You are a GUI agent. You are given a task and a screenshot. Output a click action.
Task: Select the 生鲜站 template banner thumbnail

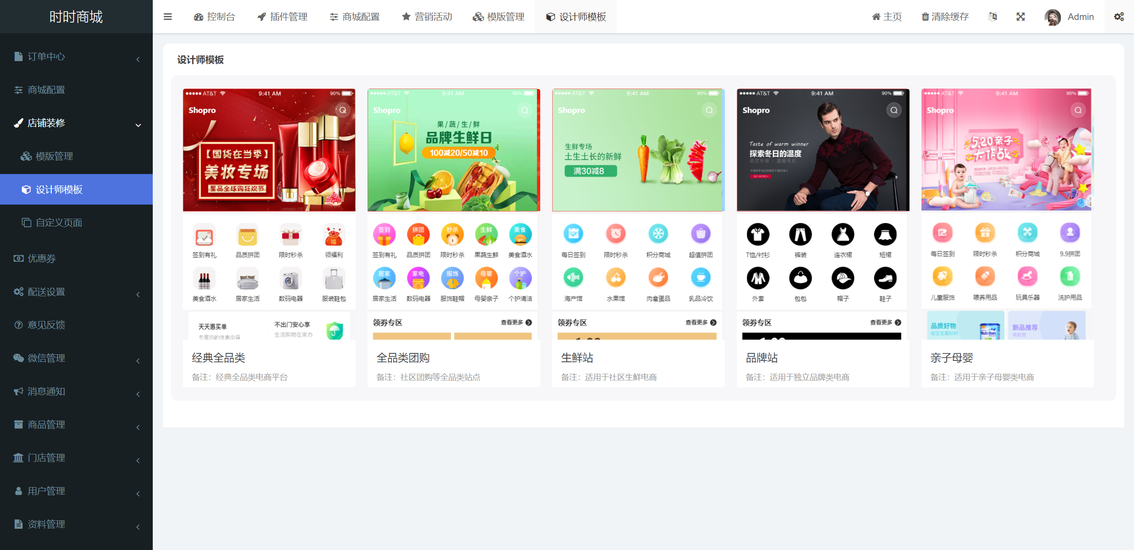point(639,150)
